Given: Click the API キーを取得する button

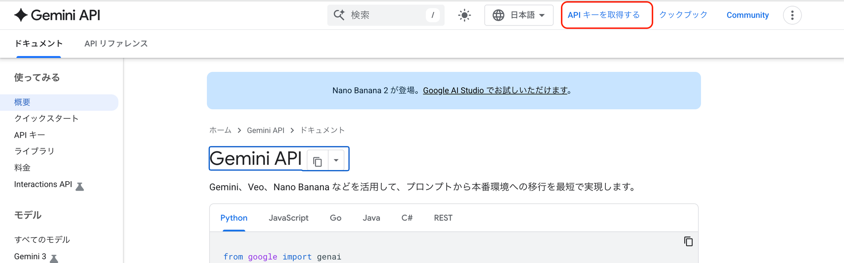Looking at the screenshot, I should click(x=604, y=15).
